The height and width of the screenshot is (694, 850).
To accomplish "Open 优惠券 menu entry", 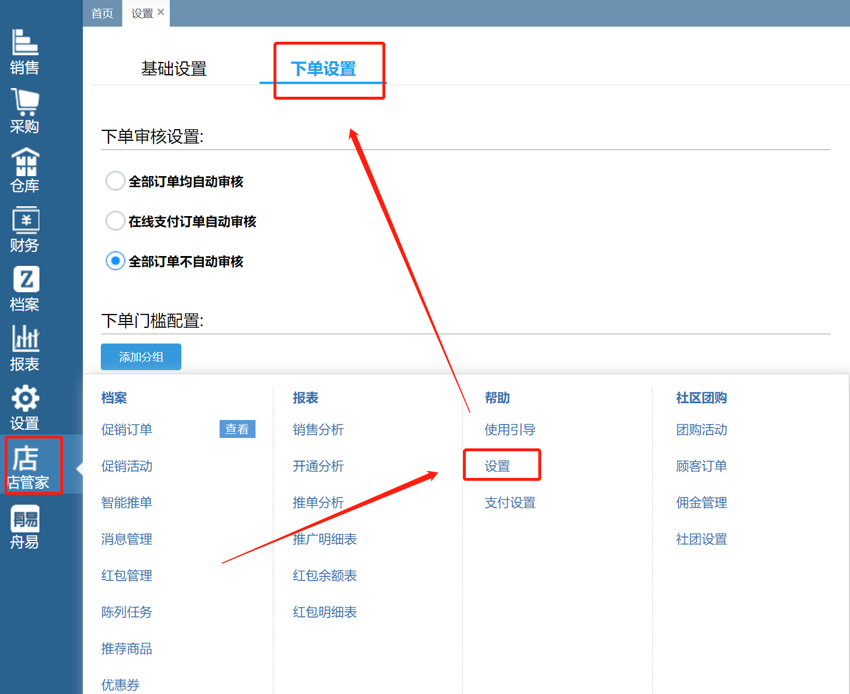I will 121,685.
